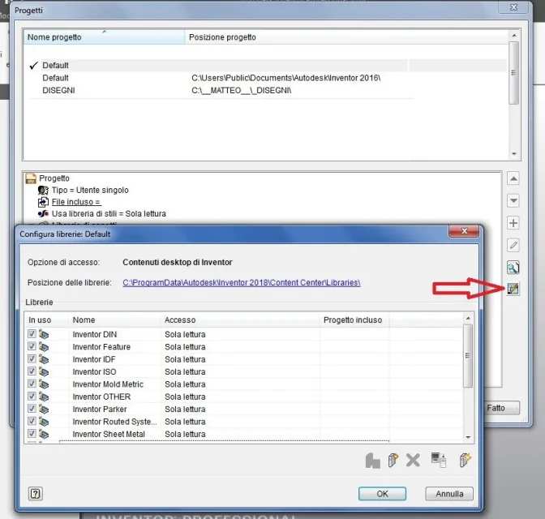Toggle the Inventor ISO in-use checkbox
This screenshot has width=545, height=519.
coord(32,371)
